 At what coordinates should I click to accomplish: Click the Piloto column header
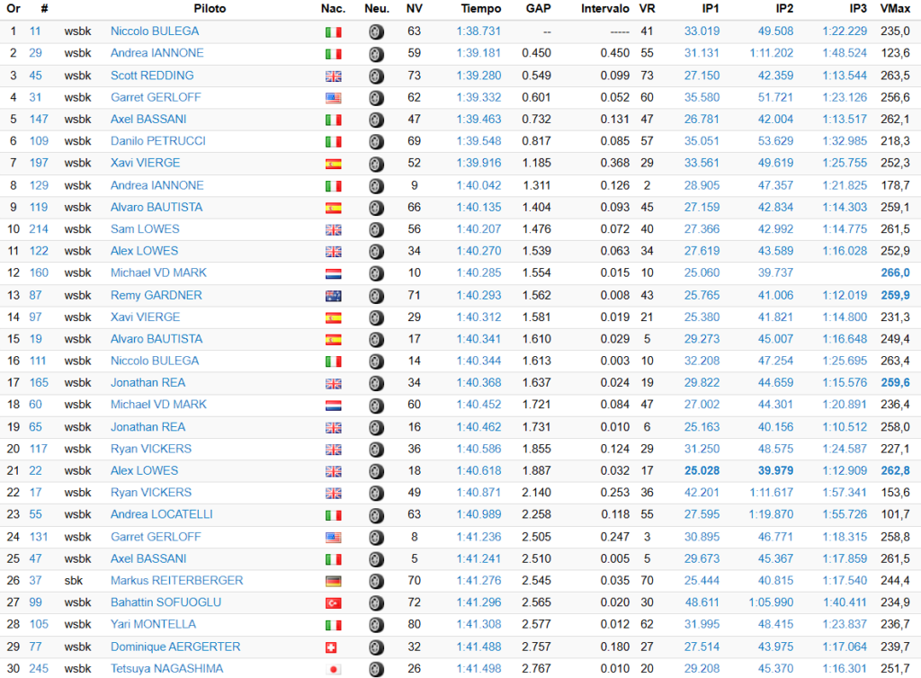(x=210, y=8)
